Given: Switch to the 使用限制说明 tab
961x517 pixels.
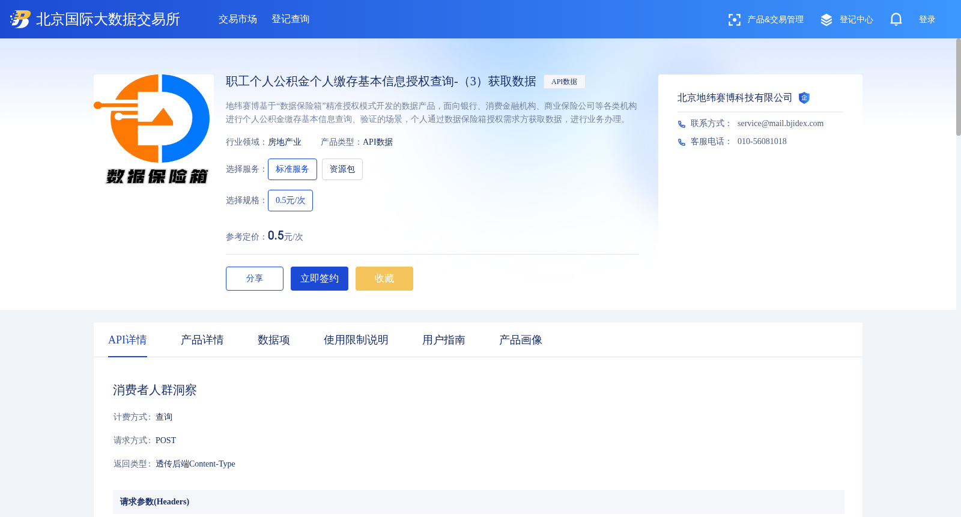Looking at the screenshot, I should [356, 340].
